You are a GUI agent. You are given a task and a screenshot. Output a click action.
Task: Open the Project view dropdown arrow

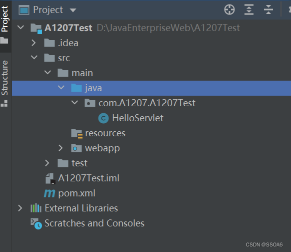tap(73, 10)
